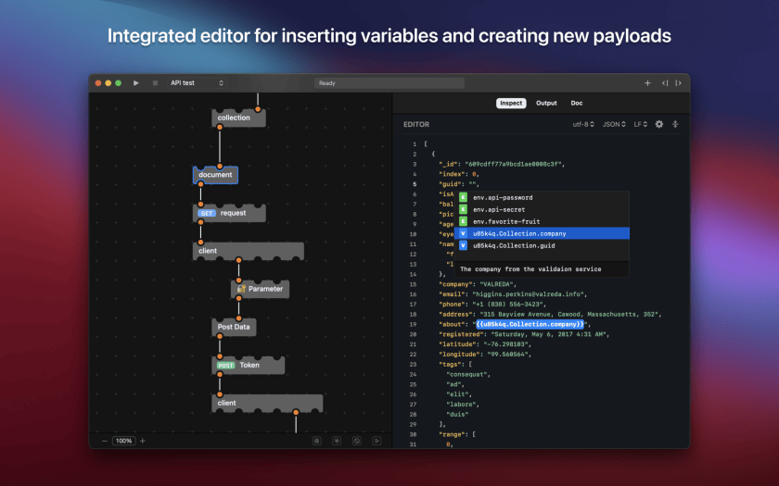Viewport: 779px width, 486px height.
Task: Select the client node below request
Action: [x=248, y=251]
